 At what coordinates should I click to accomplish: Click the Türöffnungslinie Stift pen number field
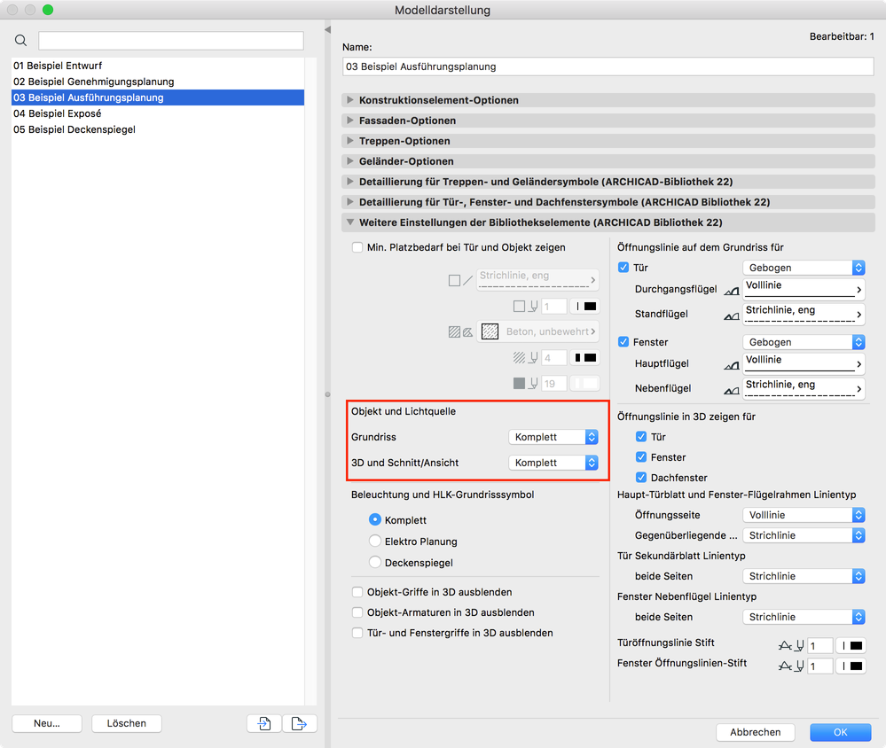pos(820,646)
